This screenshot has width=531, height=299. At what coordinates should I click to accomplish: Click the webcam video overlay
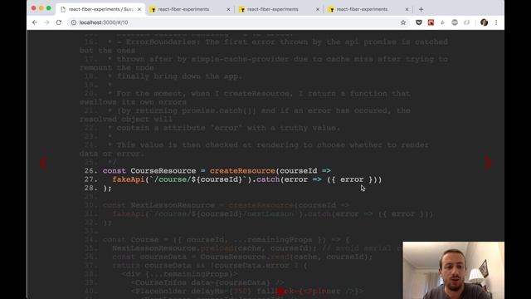[x=454, y=270]
